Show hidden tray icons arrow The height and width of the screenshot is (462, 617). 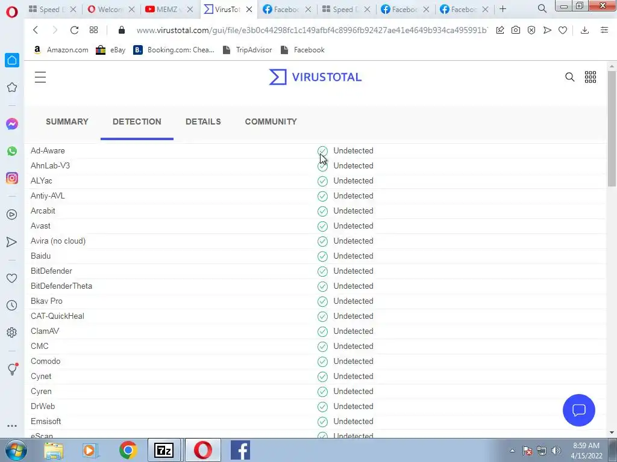[512, 451]
